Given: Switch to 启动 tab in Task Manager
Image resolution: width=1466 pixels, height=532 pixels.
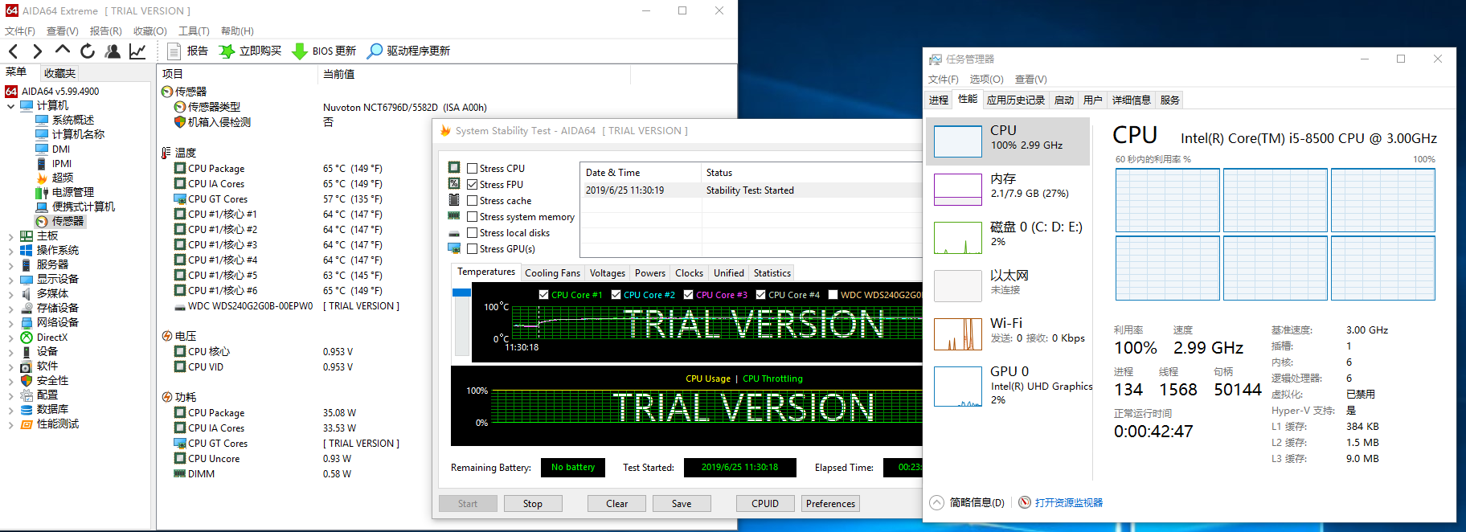Looking at the screenshot, I should [x=1064, y=100].
